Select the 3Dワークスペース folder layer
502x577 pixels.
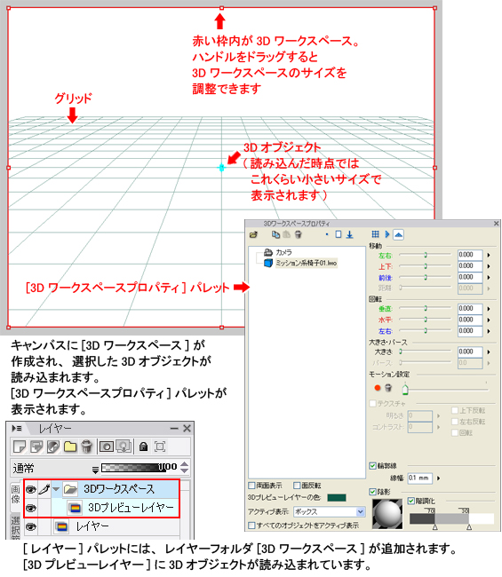point(116,489)
